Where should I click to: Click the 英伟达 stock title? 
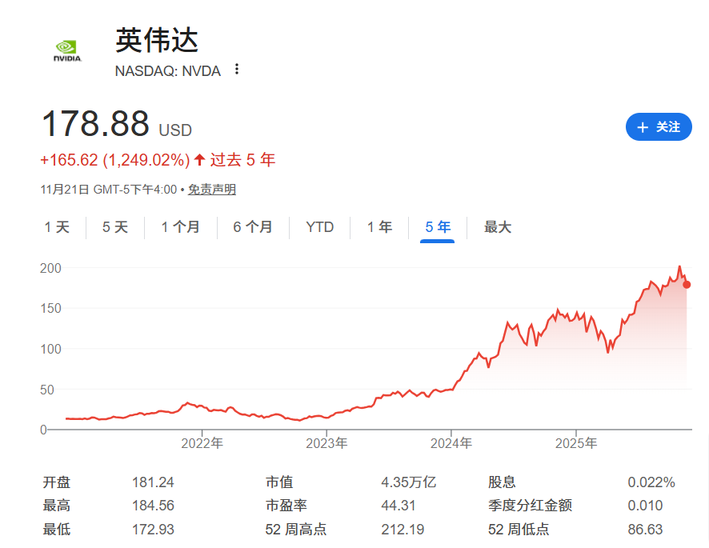(156, 40)
